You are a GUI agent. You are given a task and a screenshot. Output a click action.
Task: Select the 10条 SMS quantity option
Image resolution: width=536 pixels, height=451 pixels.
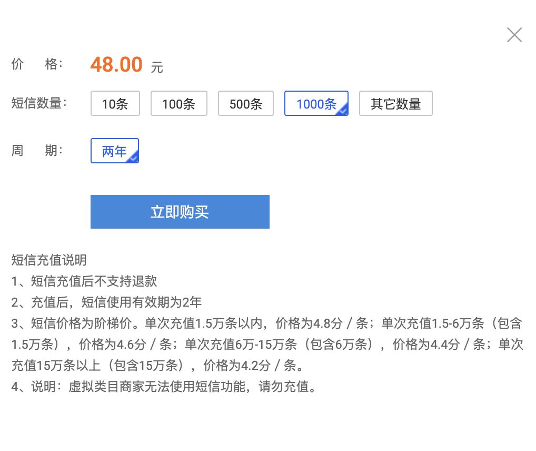[x=115, y=103]
